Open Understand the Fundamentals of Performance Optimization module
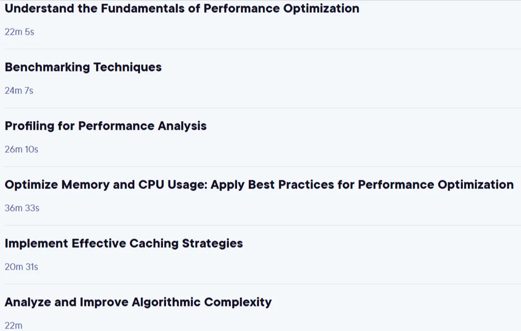The image size is (521, 331). click(x=182, y=9)
